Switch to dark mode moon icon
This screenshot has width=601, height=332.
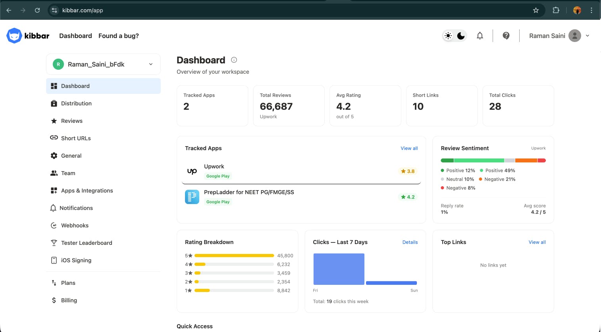click(x=461, y=36)
